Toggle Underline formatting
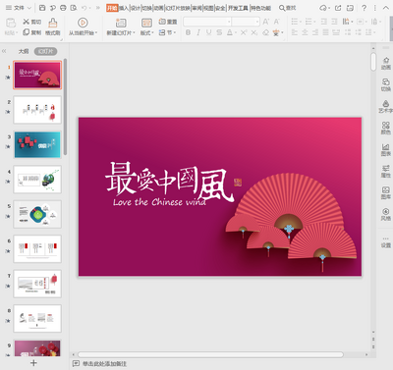 point(208,32)
